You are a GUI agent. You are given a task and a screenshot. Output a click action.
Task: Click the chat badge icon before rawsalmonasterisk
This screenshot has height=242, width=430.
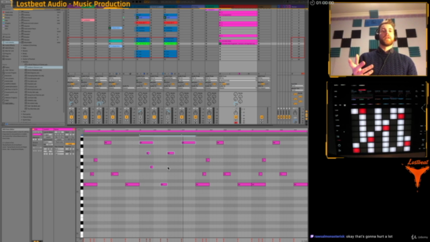coord(312,237)
